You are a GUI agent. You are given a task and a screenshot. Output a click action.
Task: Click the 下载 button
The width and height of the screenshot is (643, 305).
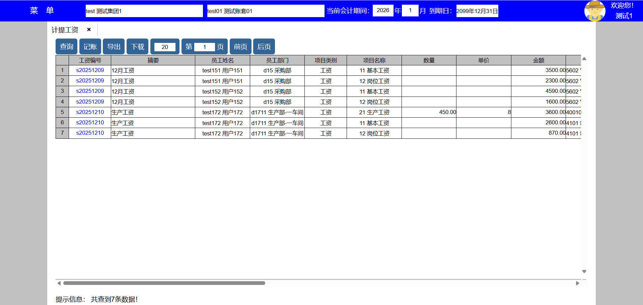[137, 47]
